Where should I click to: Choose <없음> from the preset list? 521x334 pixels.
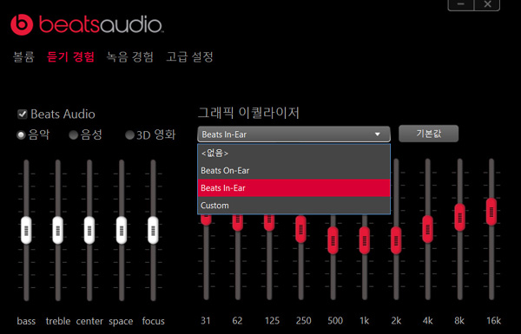[293, 153]
